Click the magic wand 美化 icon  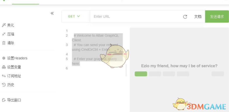point(4,25)
